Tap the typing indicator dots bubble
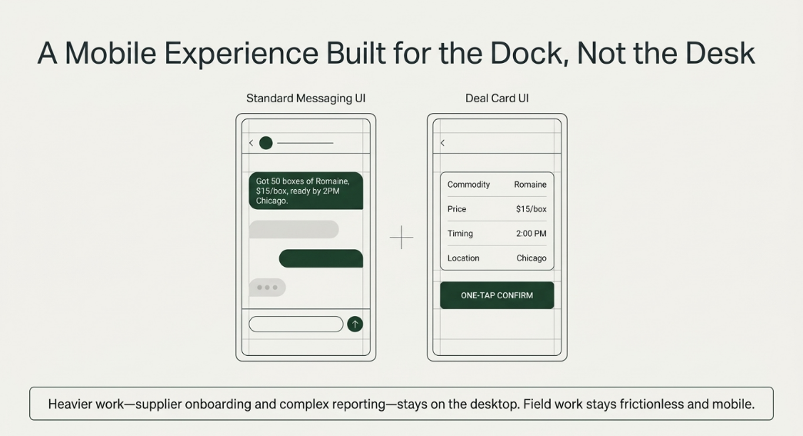This screenshot has width=803, height=436. [x=268, y=288]
